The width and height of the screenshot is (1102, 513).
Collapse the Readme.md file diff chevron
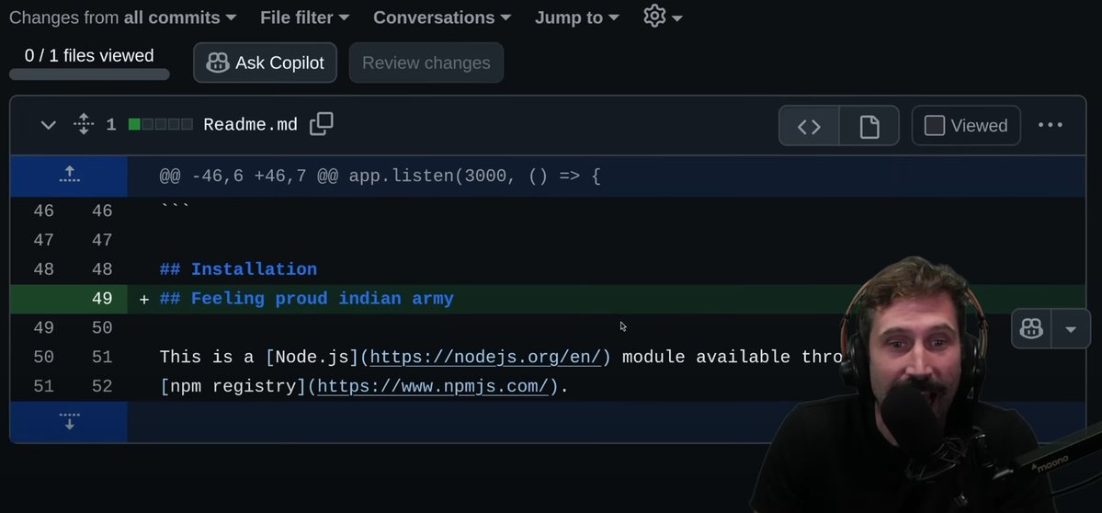(x=48, y=125)
